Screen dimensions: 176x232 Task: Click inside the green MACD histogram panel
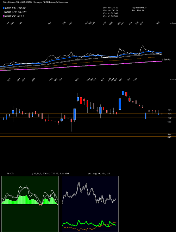tap(30, 204)
